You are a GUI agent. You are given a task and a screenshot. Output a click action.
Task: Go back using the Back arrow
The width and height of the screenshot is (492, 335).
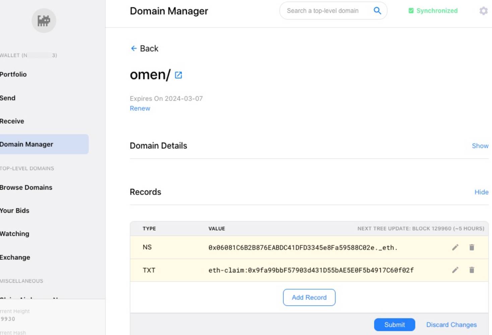tap(144, 49)
